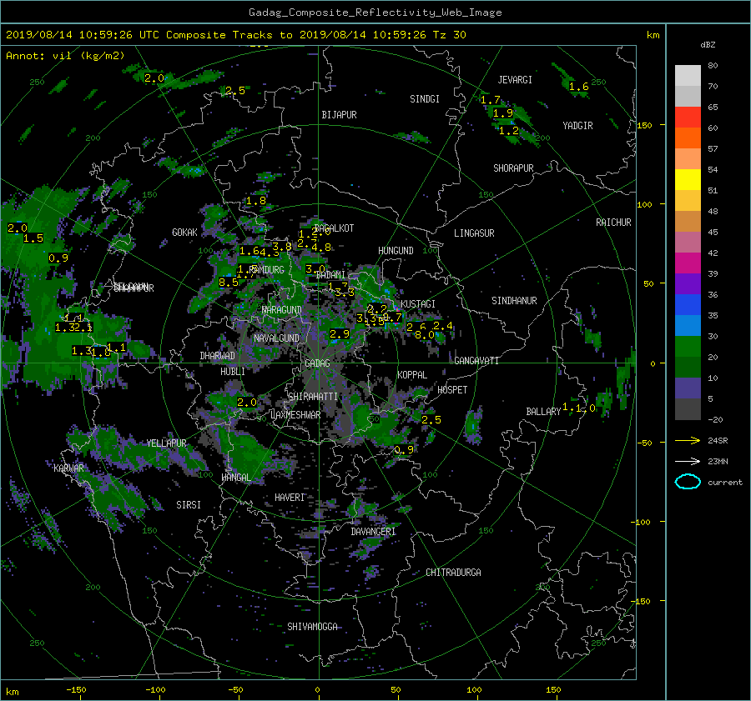
Task: Click the 2.9 VIL value north of GADAG
Action: click(340, 334)
